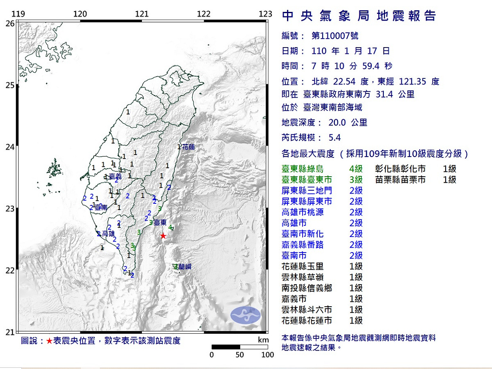The height and width of the screenshot is (369, 492).
Task: Click the map label 臺南
Action: [101, 208]
